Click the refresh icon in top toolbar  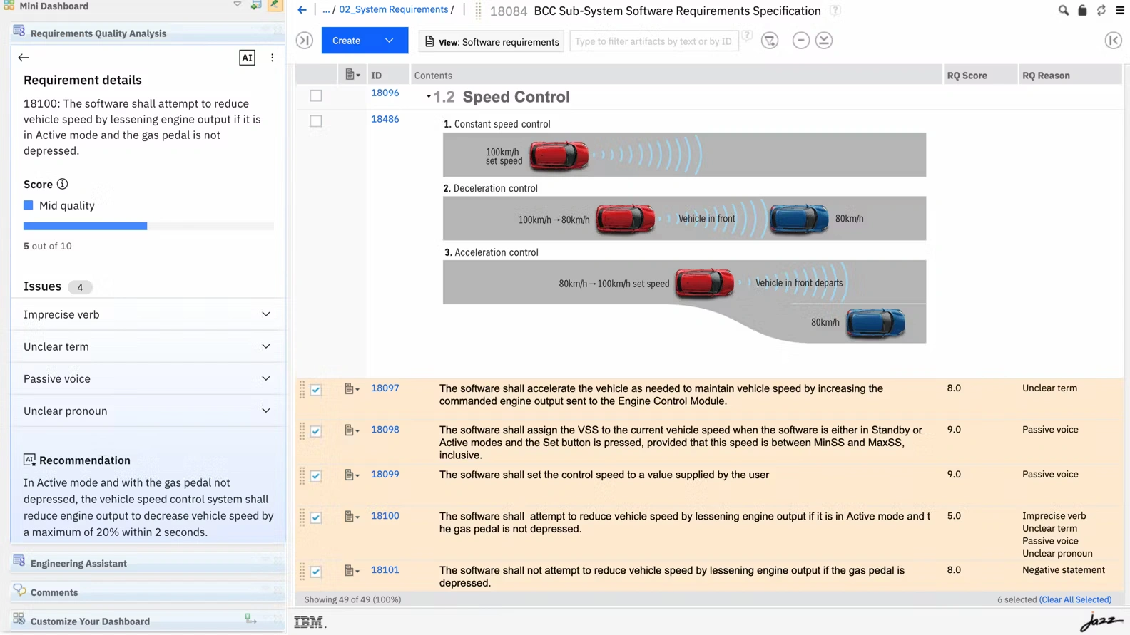point(1101,11)
